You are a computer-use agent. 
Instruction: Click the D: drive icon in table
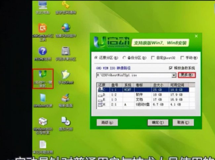click(100, 95)
